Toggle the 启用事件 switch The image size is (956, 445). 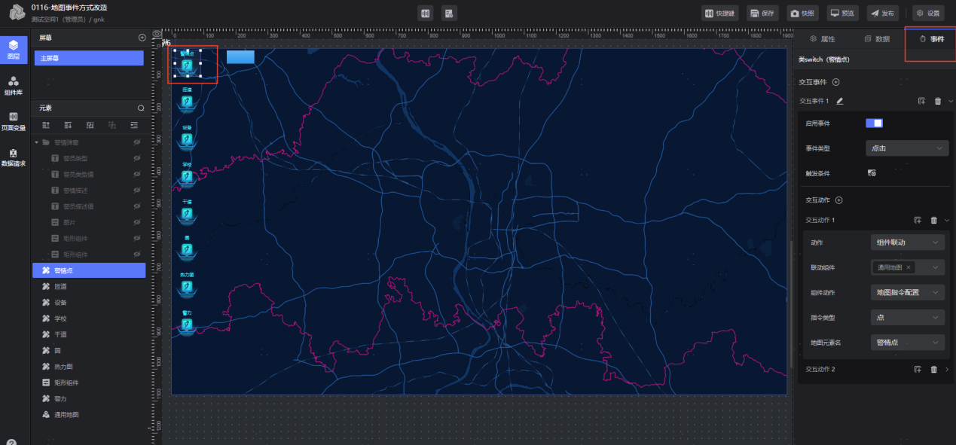point(874,123)
